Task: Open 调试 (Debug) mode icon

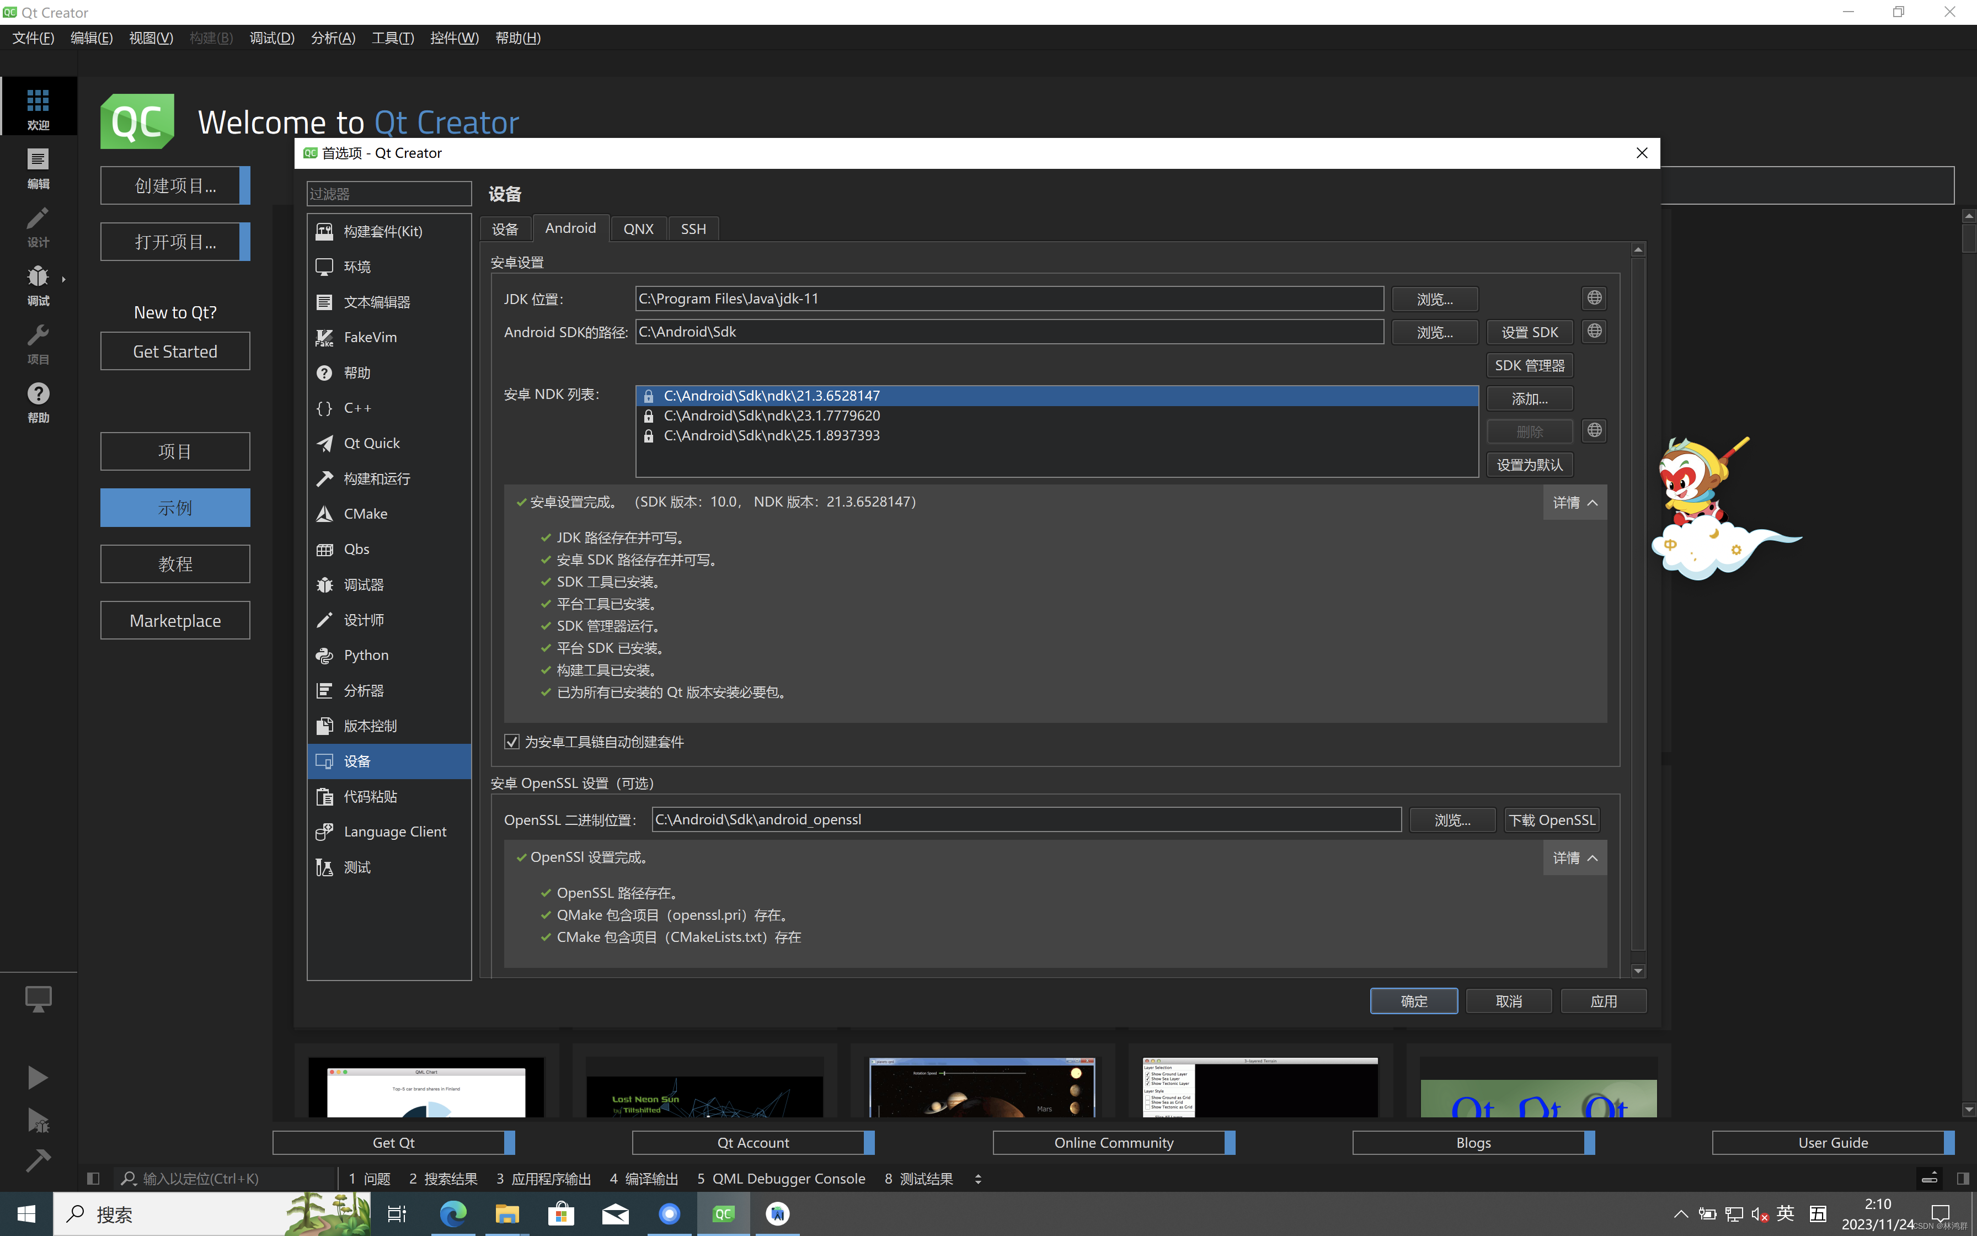Action: [x=39, y=285]
